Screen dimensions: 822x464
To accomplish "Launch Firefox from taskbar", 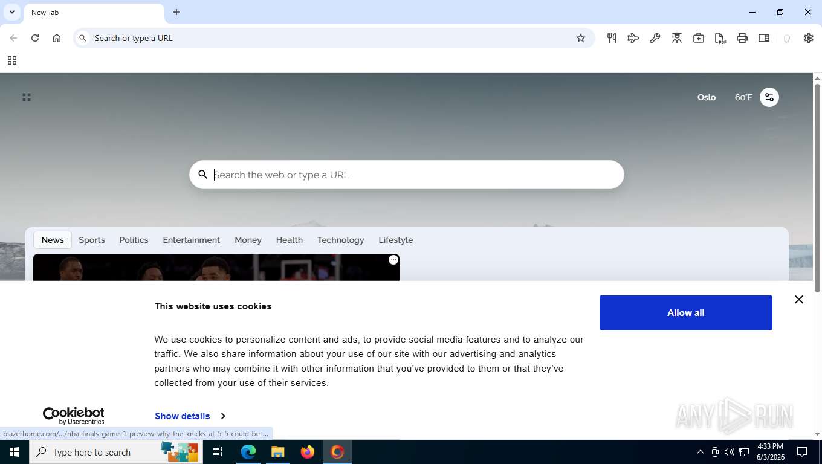I will [308, 452].
